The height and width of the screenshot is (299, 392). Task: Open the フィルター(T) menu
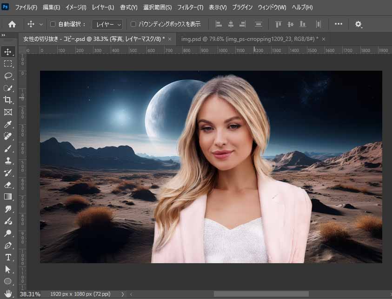pos(190,7)
